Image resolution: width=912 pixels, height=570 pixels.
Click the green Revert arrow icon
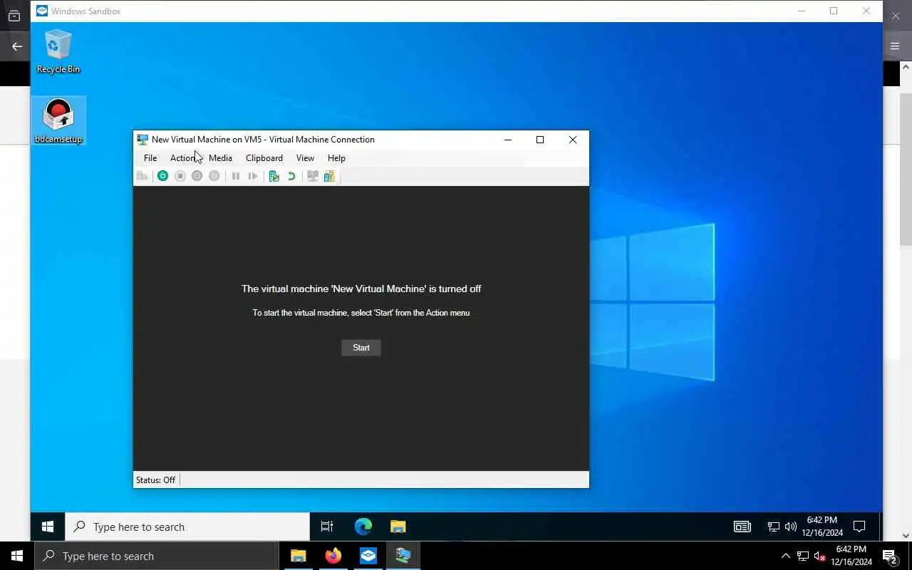[291, 176]
